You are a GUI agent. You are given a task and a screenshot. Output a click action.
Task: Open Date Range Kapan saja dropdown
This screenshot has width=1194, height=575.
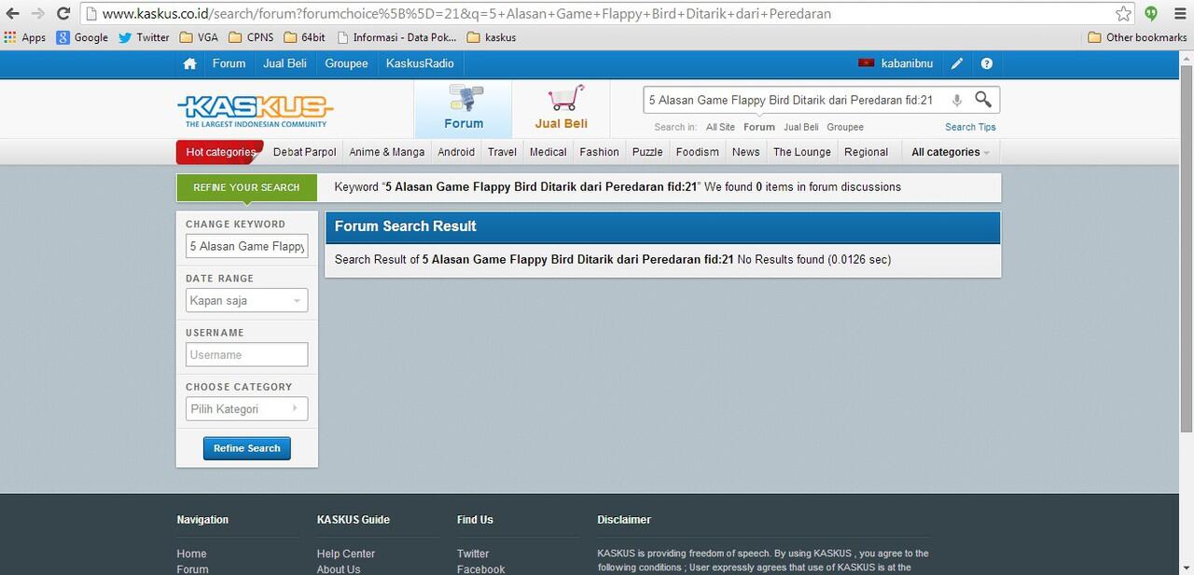point(246,300)
